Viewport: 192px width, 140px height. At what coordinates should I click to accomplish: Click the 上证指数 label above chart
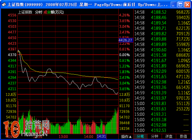point(25,12)
